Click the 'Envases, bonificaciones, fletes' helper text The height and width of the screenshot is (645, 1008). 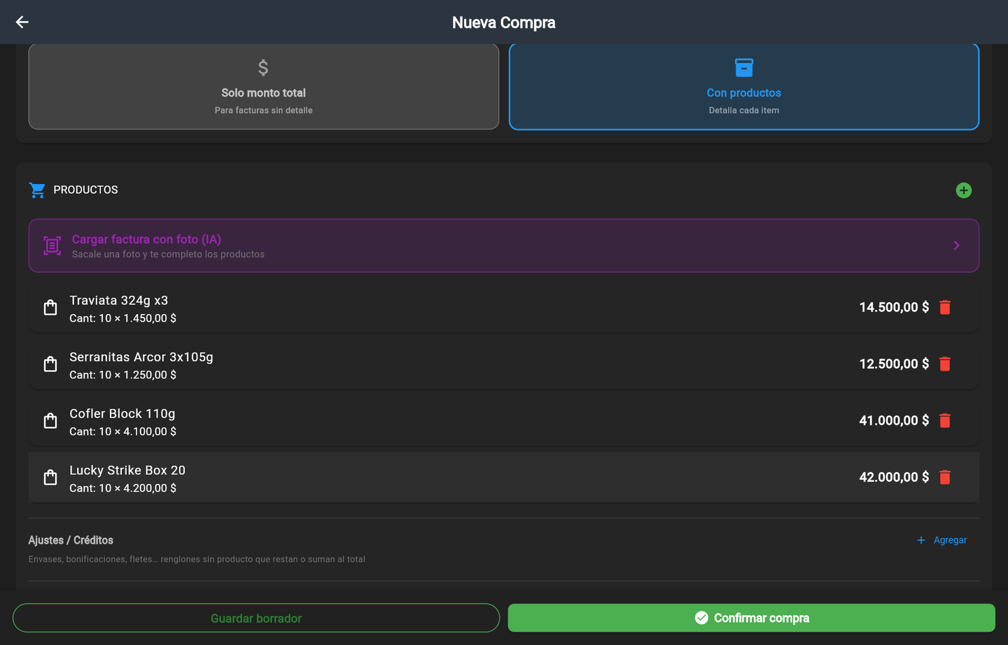pyautogui.click(x=197, y=559)
